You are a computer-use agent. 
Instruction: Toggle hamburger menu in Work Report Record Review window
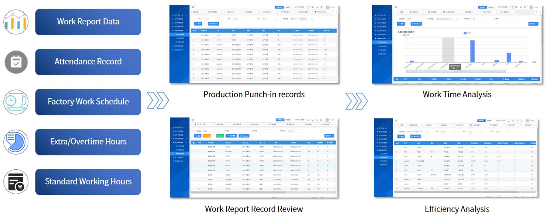pos(193,120)
